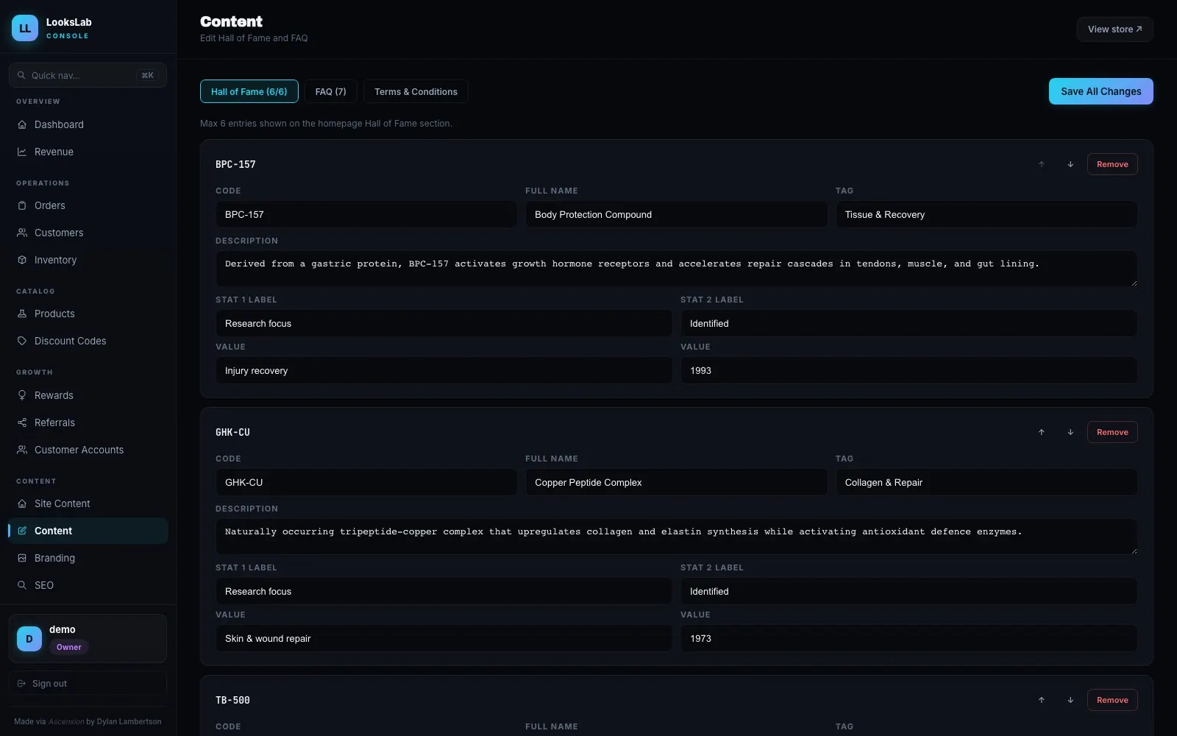Click the Branding icon in sidebar

[x=22, y=558]
